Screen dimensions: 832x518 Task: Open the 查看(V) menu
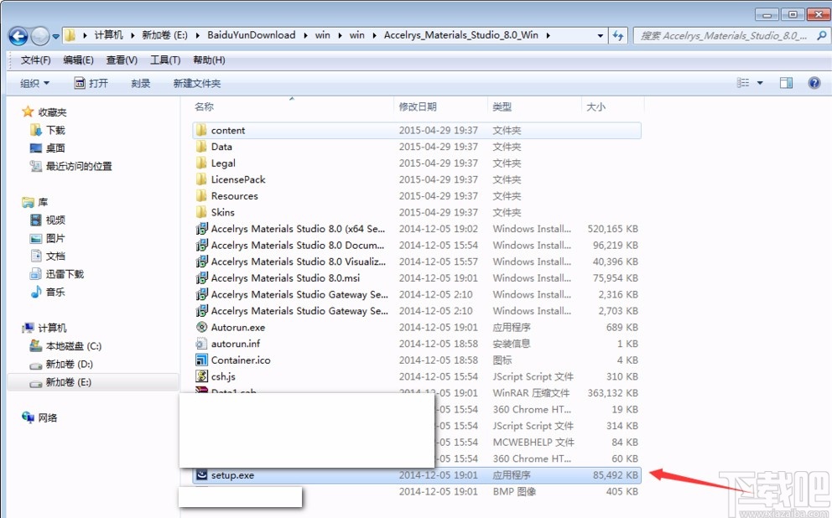(x=122, y=60)
